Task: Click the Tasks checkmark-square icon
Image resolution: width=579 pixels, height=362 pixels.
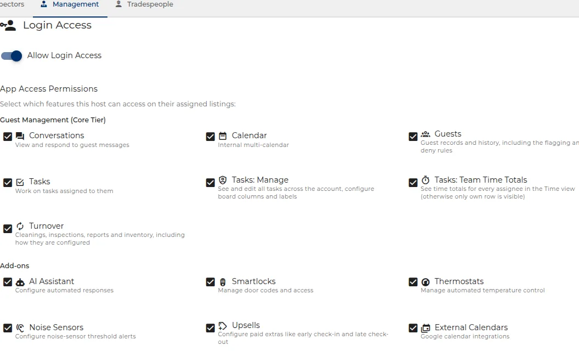Action: point(20,182)
